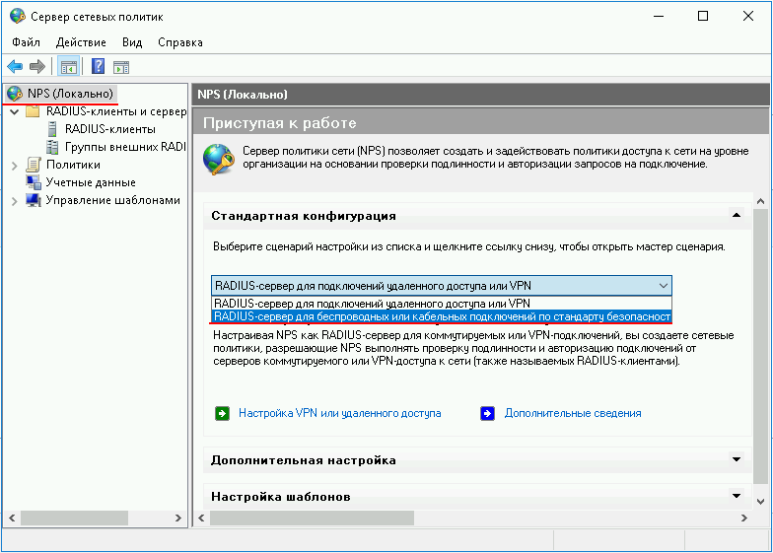
Task: Close the Сервер сетевых политик window
Action: [747, 16]
